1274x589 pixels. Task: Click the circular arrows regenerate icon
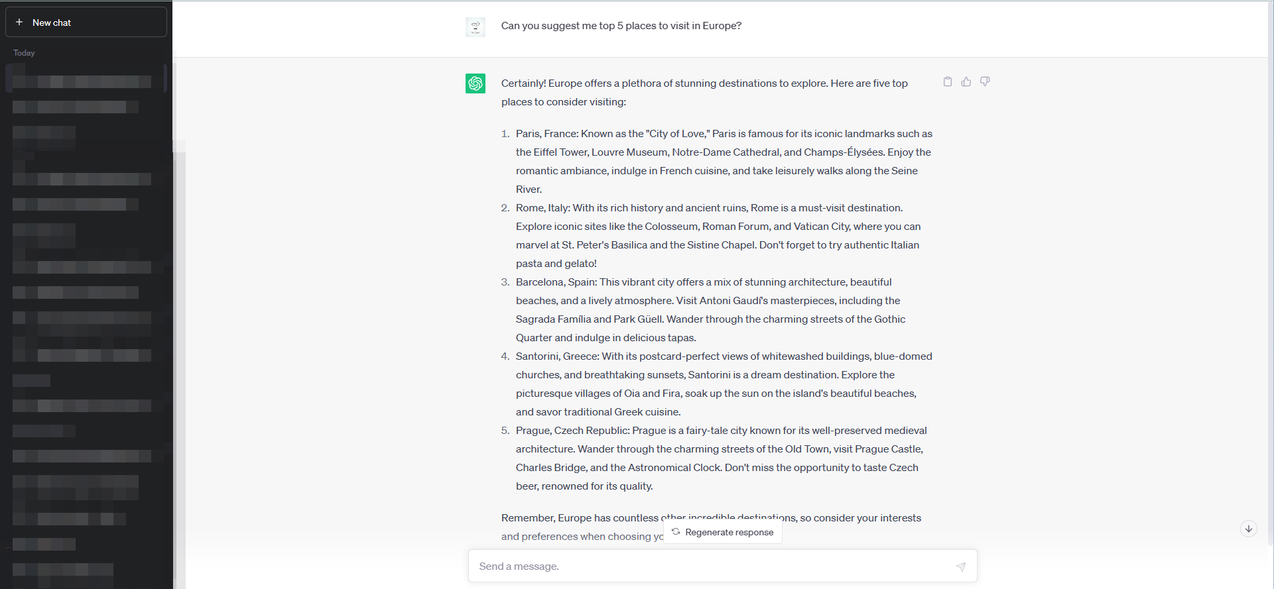pyautogui.click(x=676, y=532)
